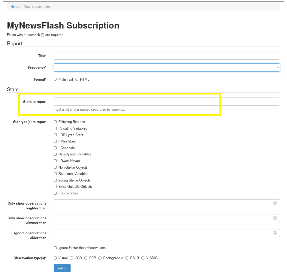Click stepper on Ignore observations older field
This screenshot has height=279, width=287.
(x=274, y=233)
